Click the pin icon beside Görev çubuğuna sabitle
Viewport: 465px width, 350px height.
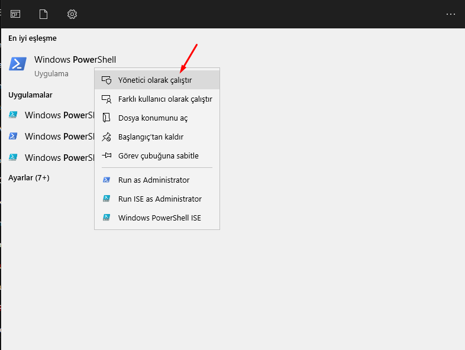pyautogui.click(x=106, y=155)
